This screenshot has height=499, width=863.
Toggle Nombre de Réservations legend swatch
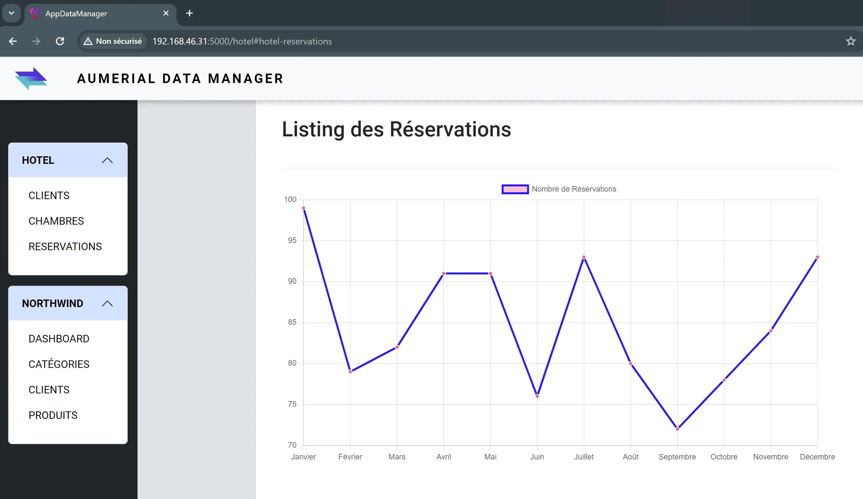515,189
